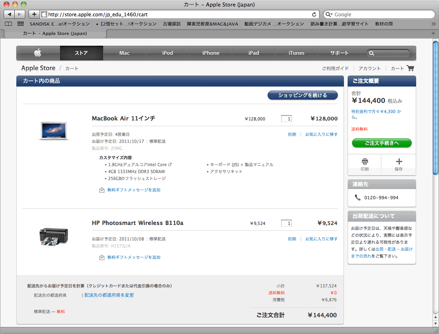This screenshot has height=334, width=439.
Task: Click phone number 0120-994-994
Action: [x=381, y=198]
